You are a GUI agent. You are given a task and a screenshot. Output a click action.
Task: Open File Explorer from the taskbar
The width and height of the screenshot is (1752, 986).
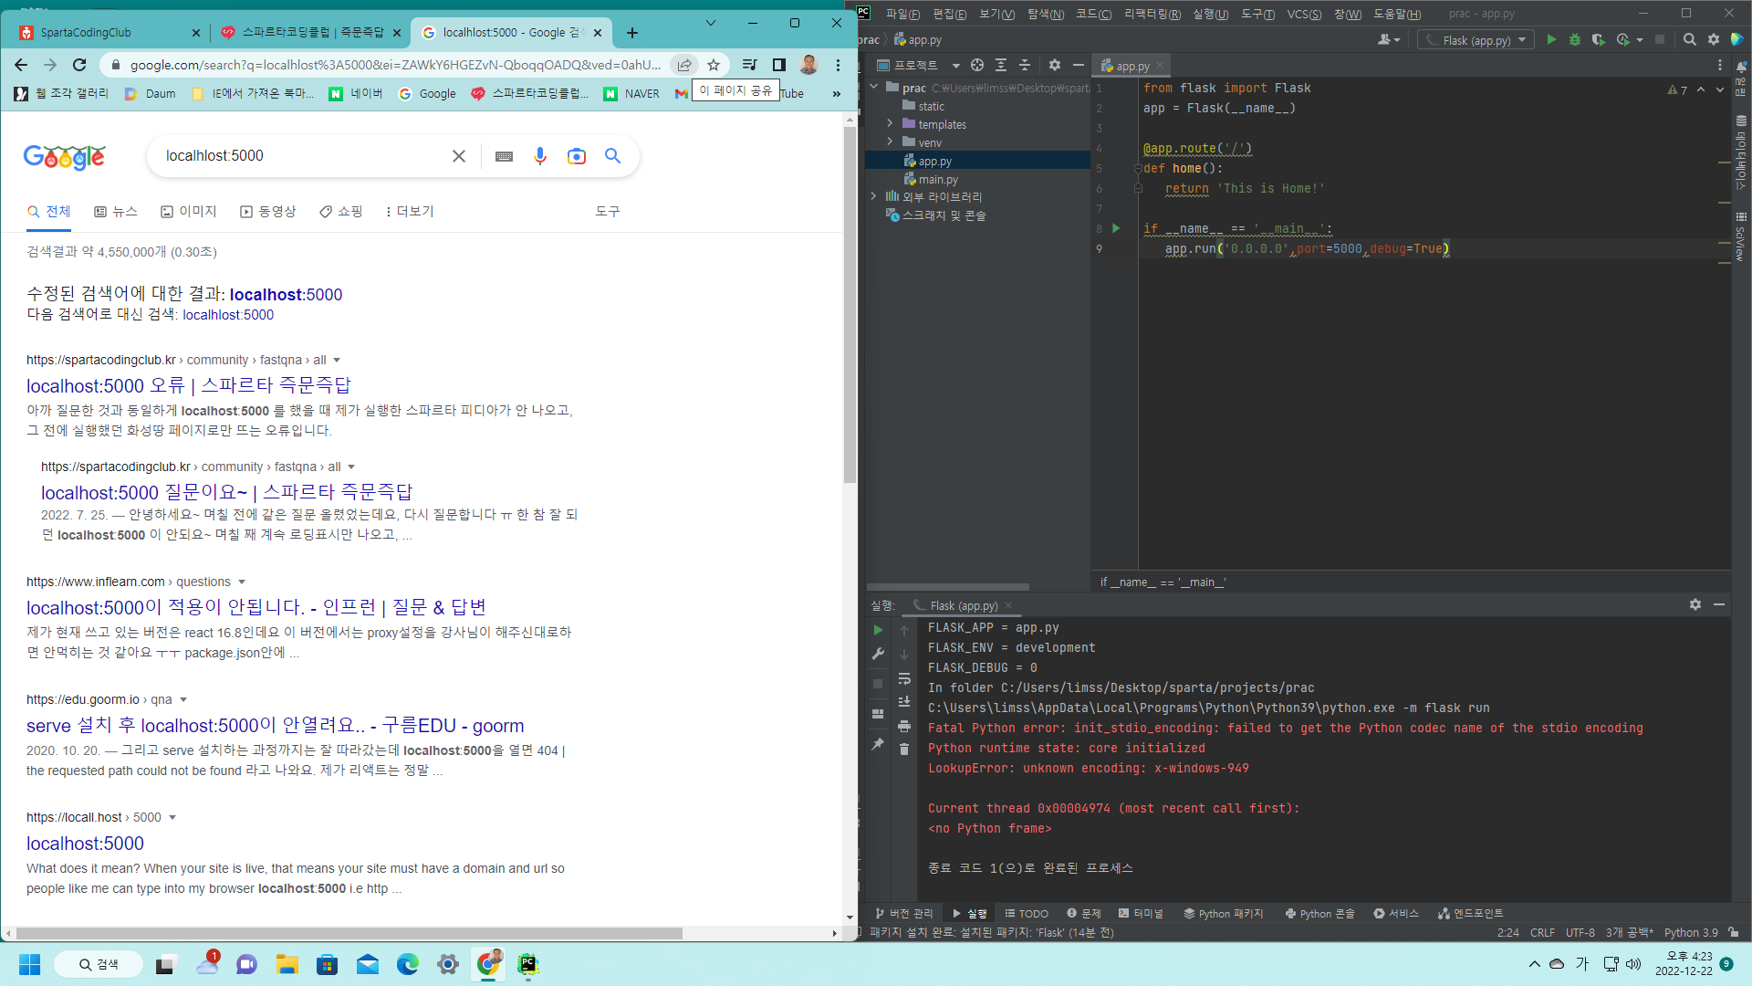pos(287,964)
